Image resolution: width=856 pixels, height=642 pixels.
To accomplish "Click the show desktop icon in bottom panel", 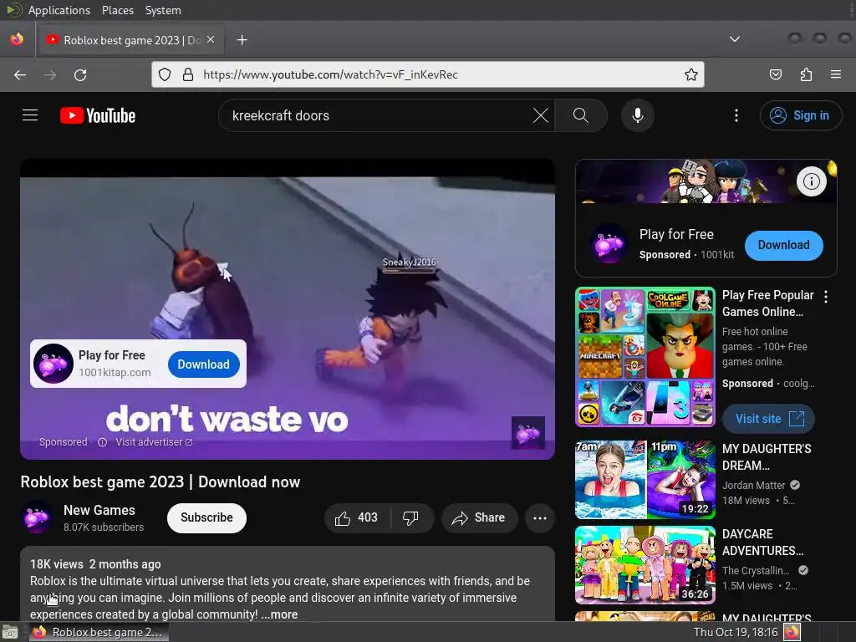I will [10, 632].
